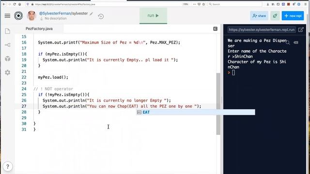Click 'We are making a Pez' console text

(249, 41)
